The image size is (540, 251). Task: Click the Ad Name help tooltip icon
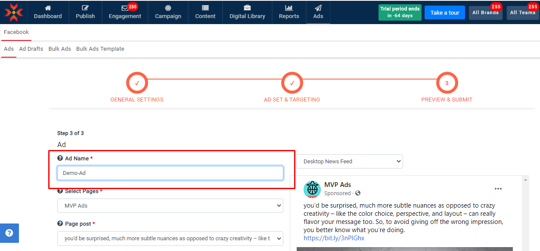60,159
